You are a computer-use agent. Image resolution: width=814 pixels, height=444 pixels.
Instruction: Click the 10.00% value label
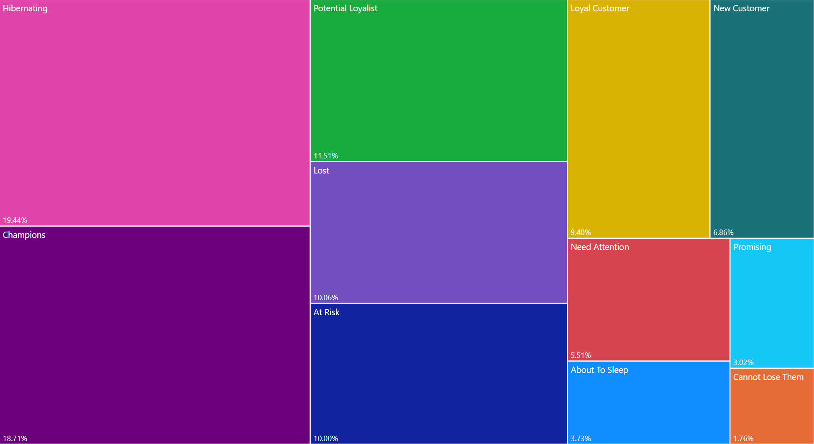click(x=326, y=439)
